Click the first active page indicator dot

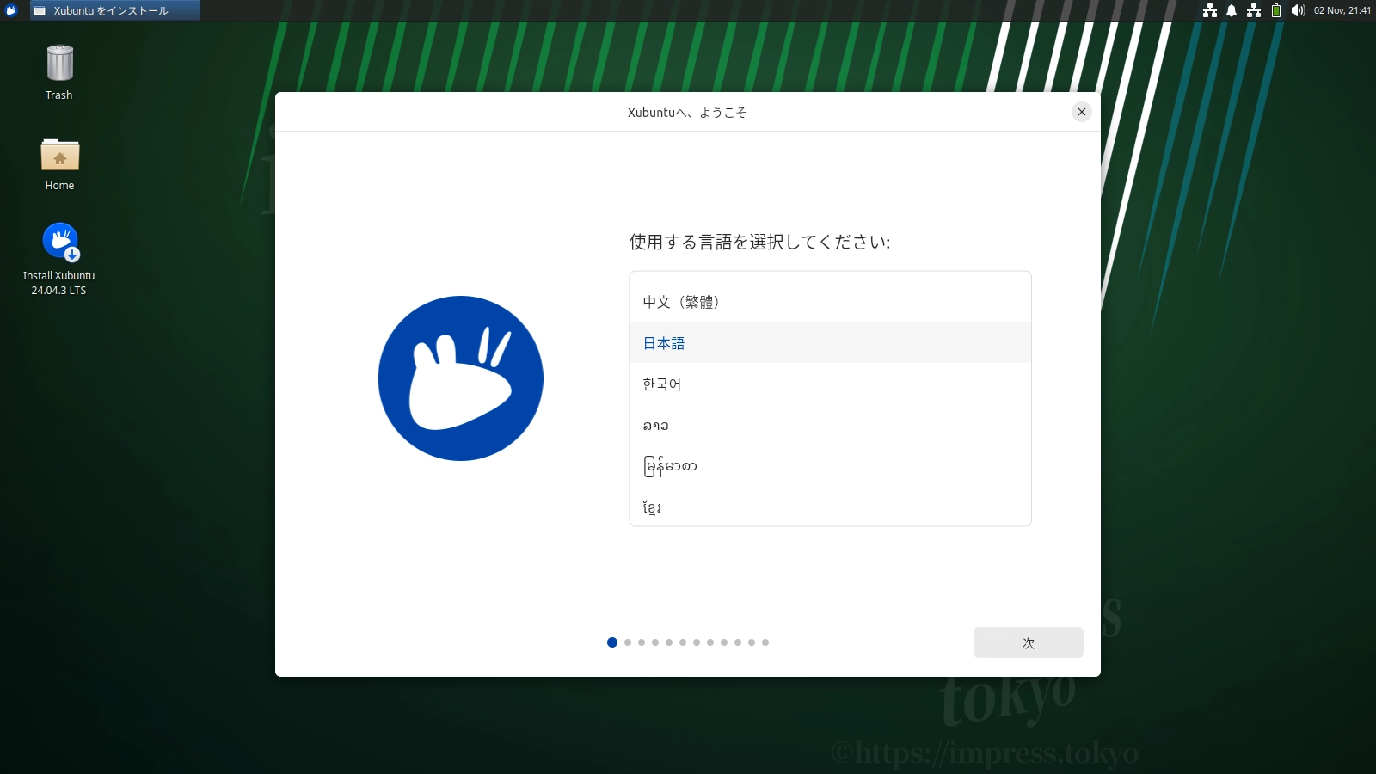coord(612,642)
